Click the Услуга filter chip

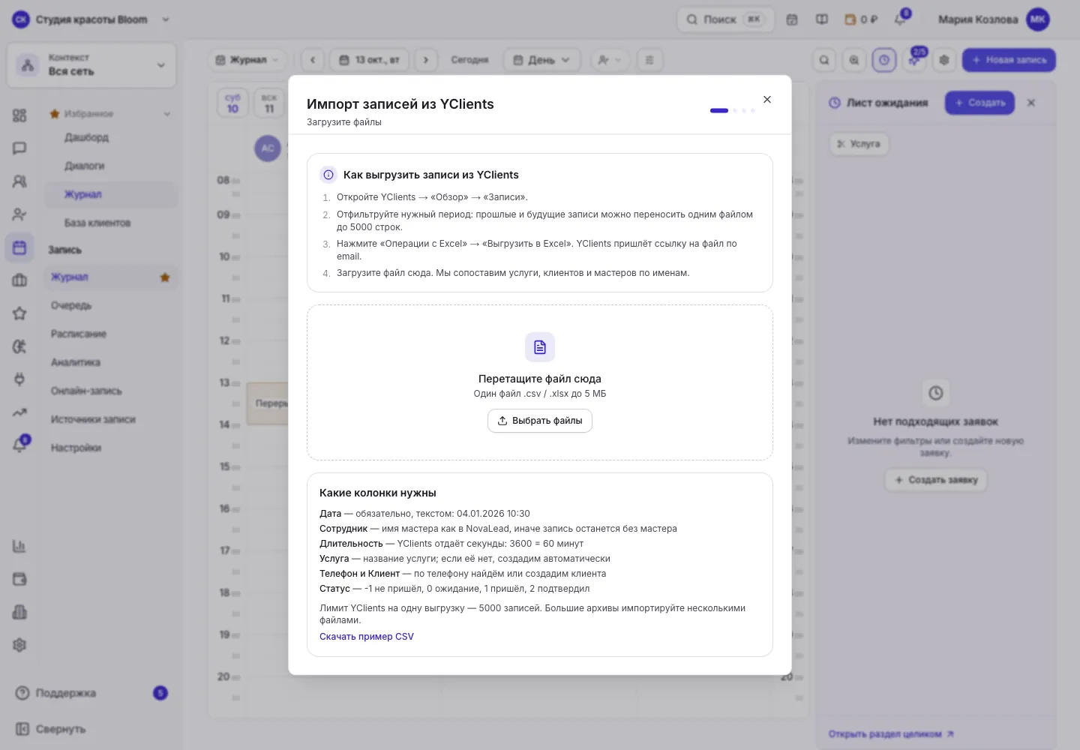[859, 144]
